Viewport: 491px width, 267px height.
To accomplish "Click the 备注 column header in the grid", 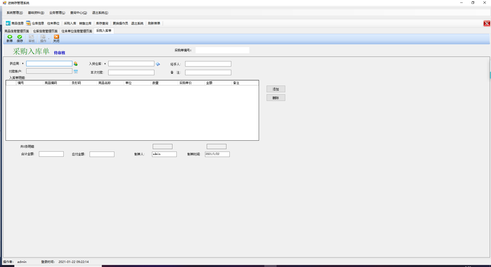I will (x=245, y=83).
